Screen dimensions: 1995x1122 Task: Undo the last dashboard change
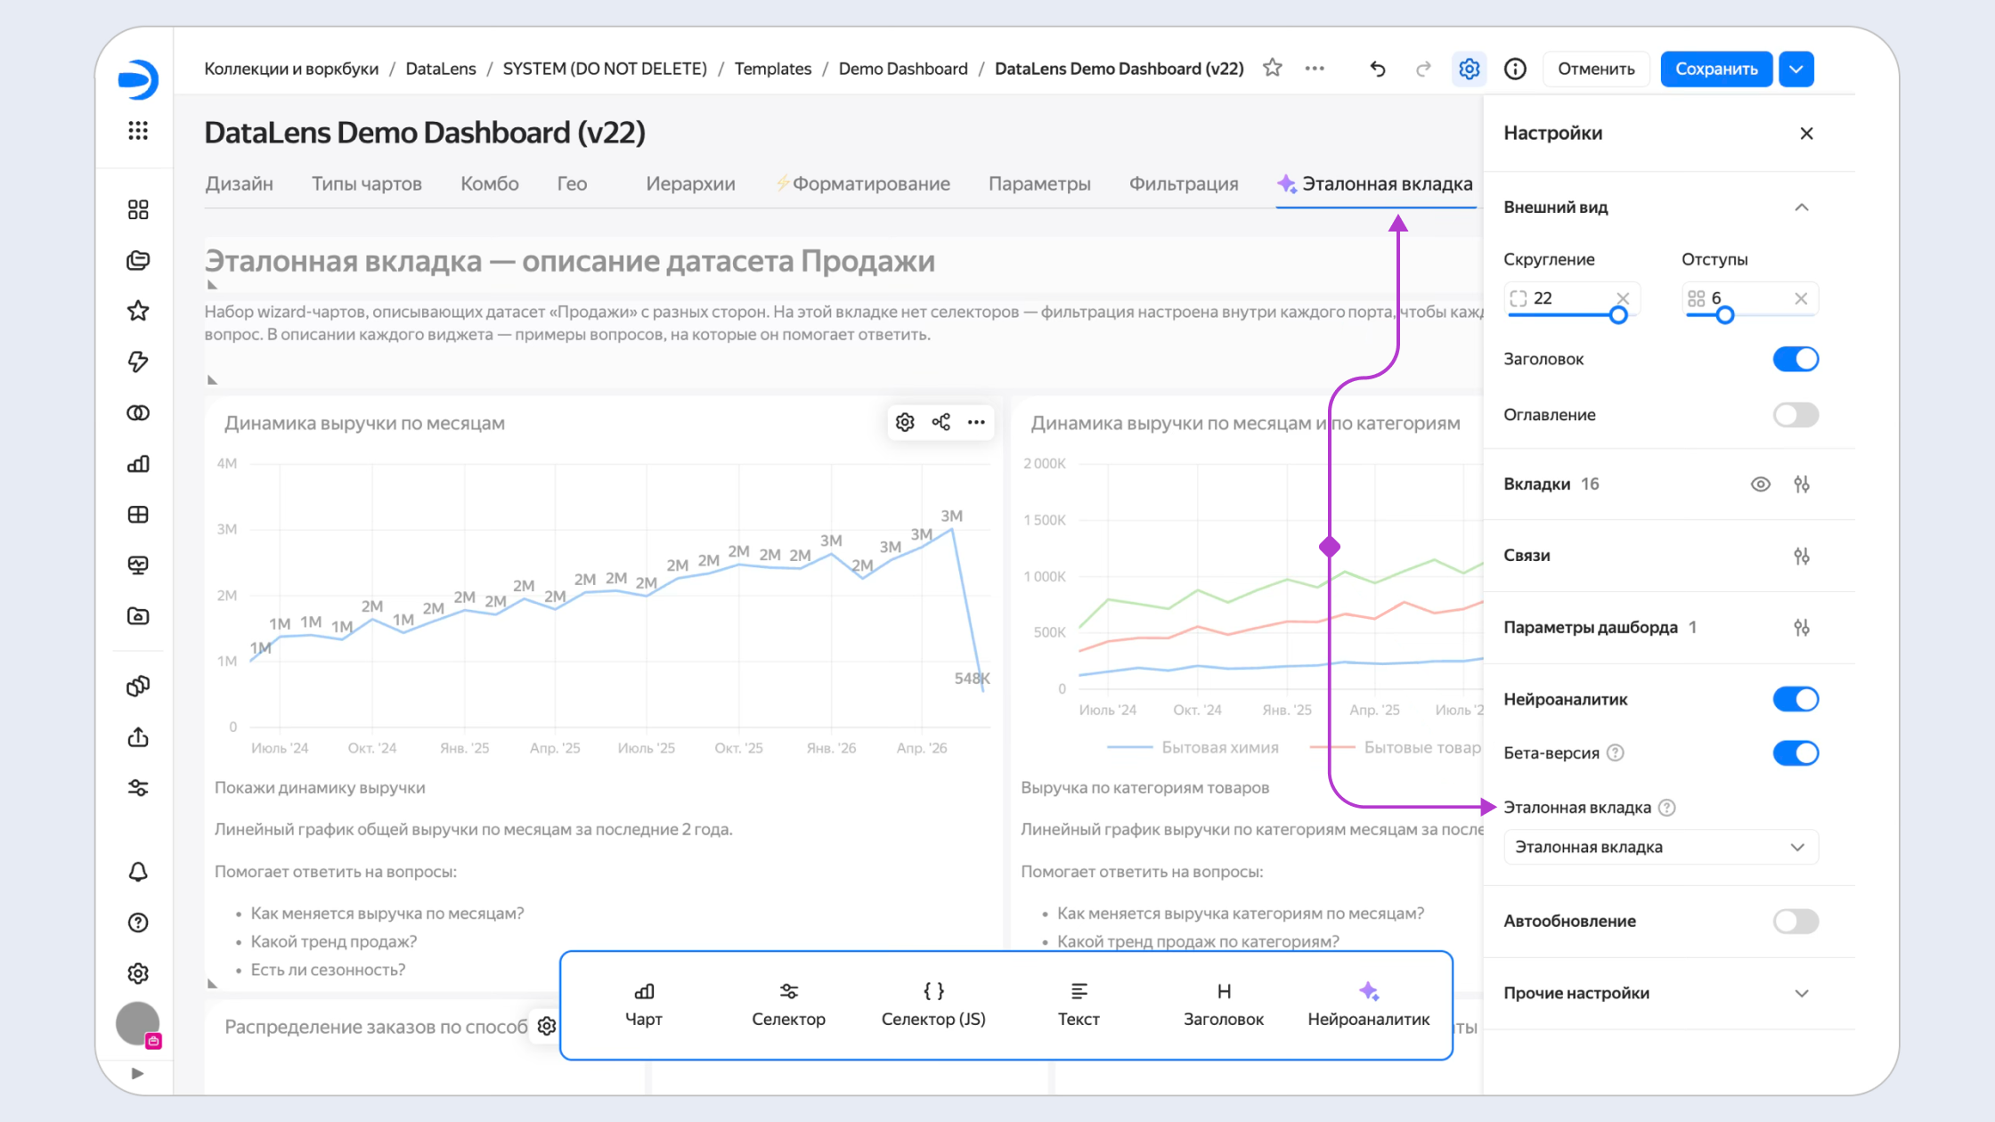tap(1378, 69)
